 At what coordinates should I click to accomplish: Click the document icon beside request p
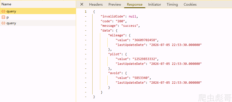point(3,17)
